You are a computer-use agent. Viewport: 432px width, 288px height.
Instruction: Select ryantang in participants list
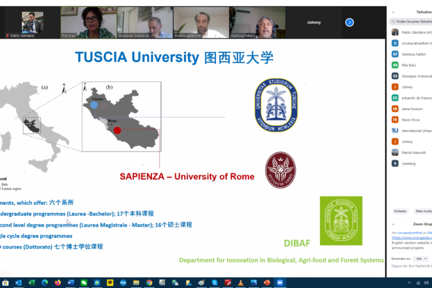(x=411, y=163)
